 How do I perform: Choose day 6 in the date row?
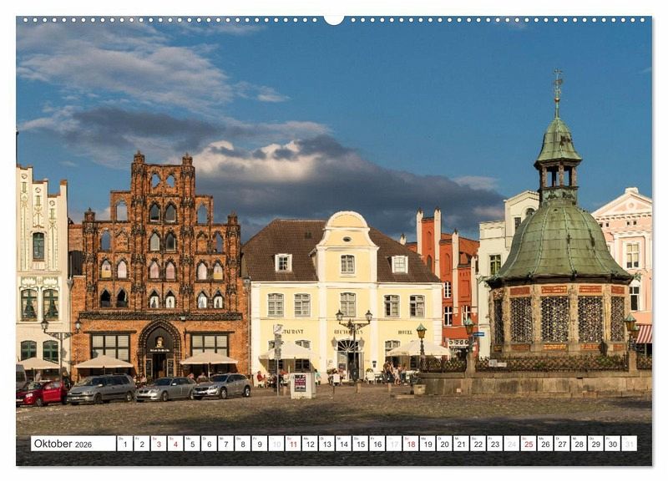point(209,444)
